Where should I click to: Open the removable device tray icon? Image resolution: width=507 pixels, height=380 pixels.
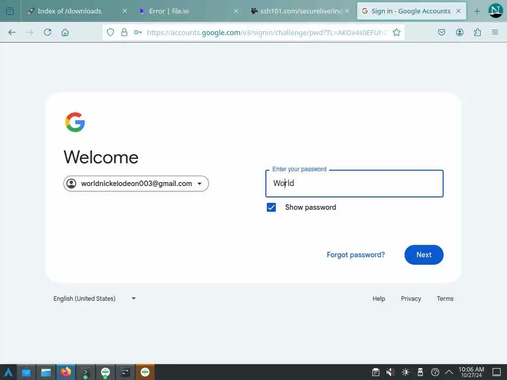[x=420, y=372]
